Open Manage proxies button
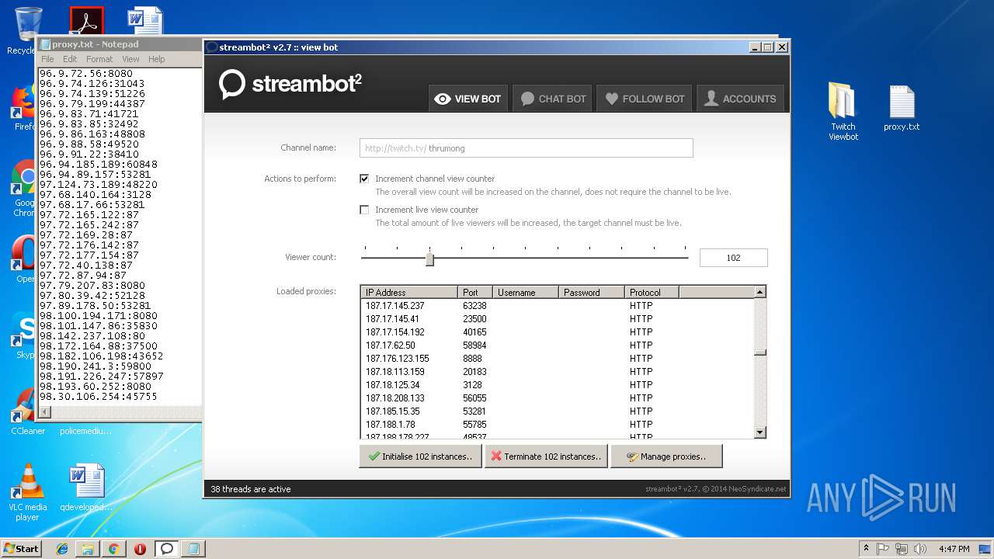Image resolution: width=994 pixels, height=559 pixels. (x=666, y=457)
